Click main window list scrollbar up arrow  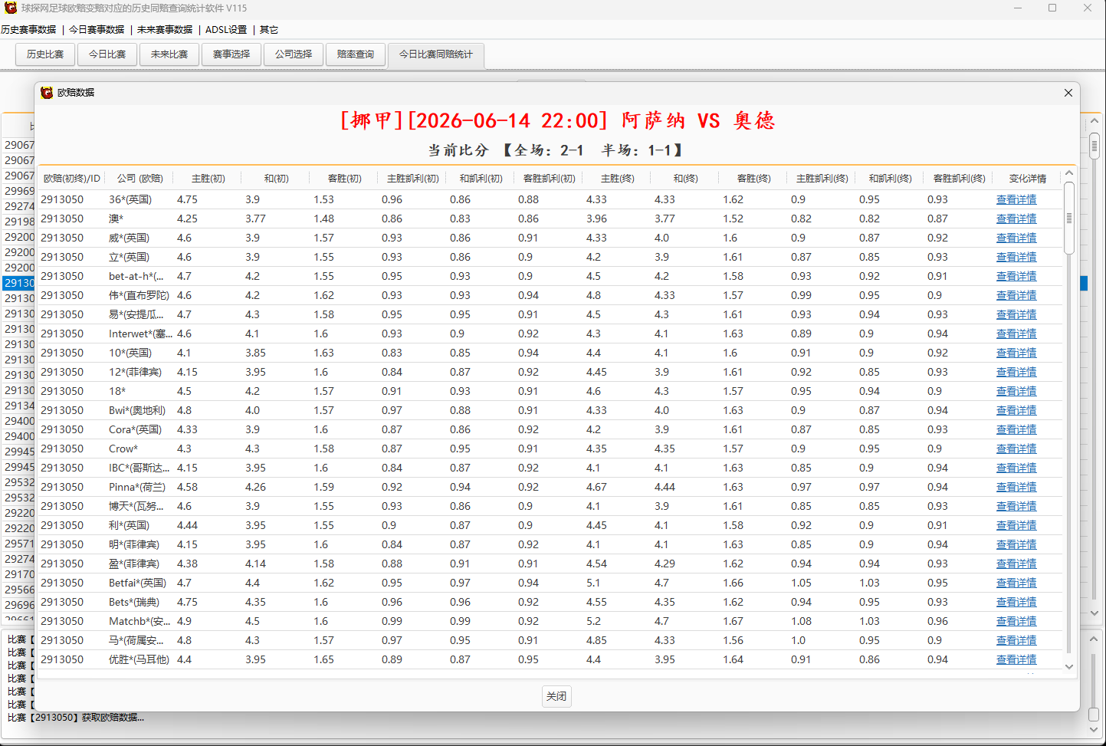[x=1095, y=121]
